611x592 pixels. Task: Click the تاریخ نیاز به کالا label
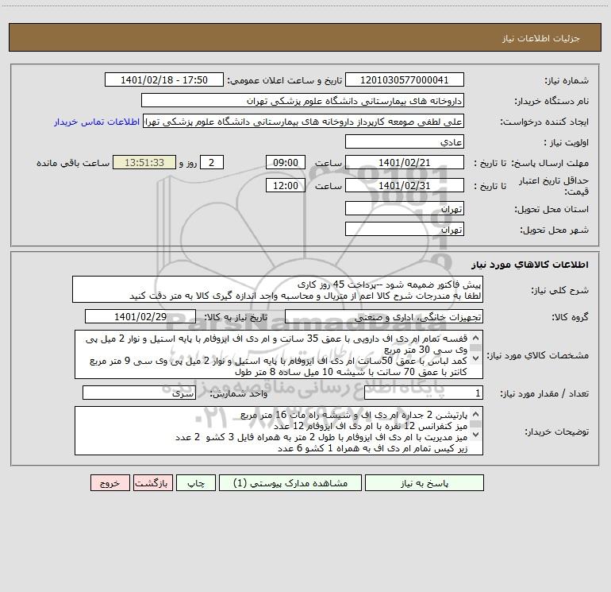click(x=236, y=317)
